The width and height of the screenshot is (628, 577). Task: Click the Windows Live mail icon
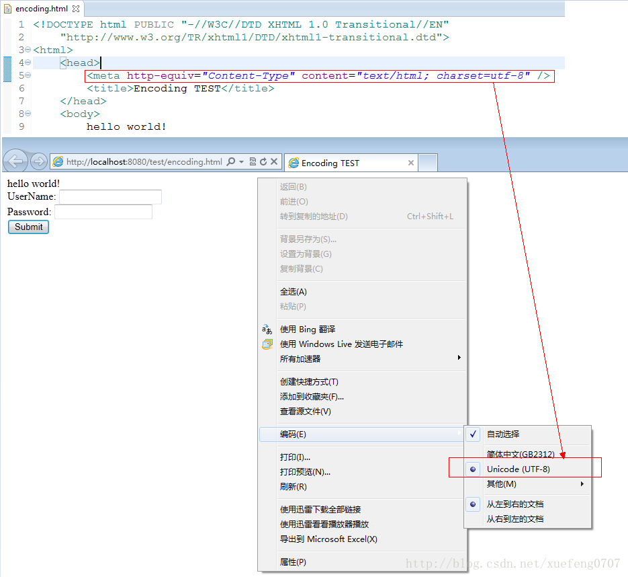[267, 344]
